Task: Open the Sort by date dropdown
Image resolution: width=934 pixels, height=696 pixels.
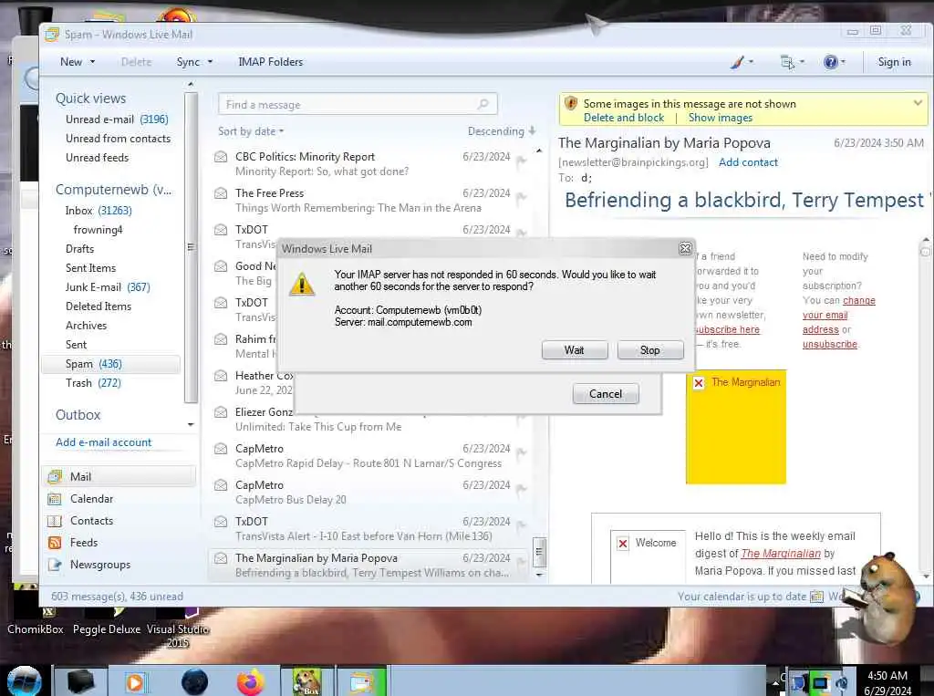Action: tap(251, 131)
